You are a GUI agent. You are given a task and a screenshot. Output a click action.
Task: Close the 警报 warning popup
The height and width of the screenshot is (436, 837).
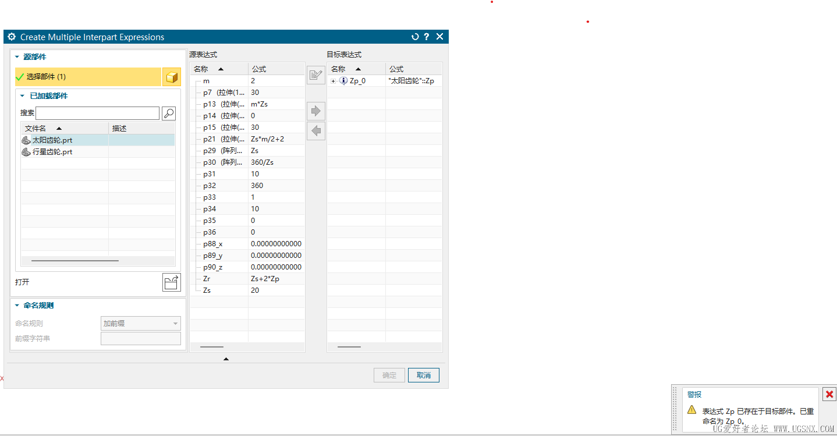tap(829, 394)
